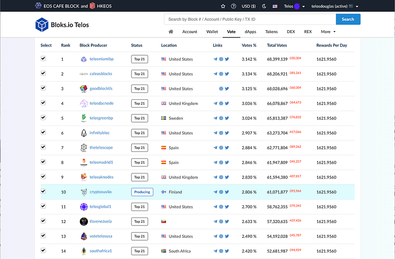Open the Tokens tab
Image resolution: width=395 pixels, height=259 pixels.
271,32
